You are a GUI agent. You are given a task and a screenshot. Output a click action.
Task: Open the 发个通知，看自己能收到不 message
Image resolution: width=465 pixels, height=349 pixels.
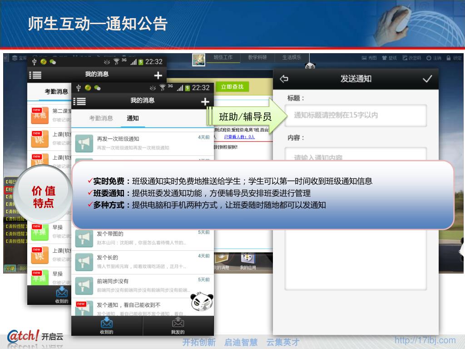click(x=143, y=307)
